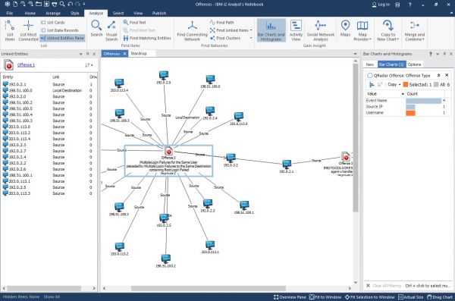The image size is (455, 301).
Task: Open the Maps tool
Action: tap(345, 29)
